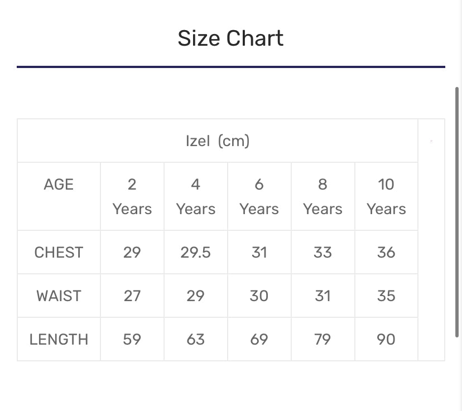Click the waist value 30 cell
The width and height of the screenshot is (462, 411).
click(x=259, y=296)
